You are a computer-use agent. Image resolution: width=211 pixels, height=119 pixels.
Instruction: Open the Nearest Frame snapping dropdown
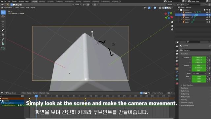point(159,93)
